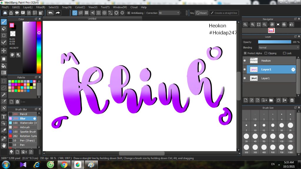This screenshot has width=301, height=169.
Task: Select the Gradient tool
Action: coord(4,73)
